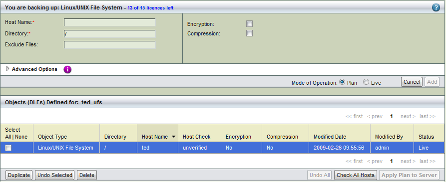Go to '< prev' in top pagination
The width and height of the screenshot is (446, 182).
pyautogui.click(x=375, y=116)
